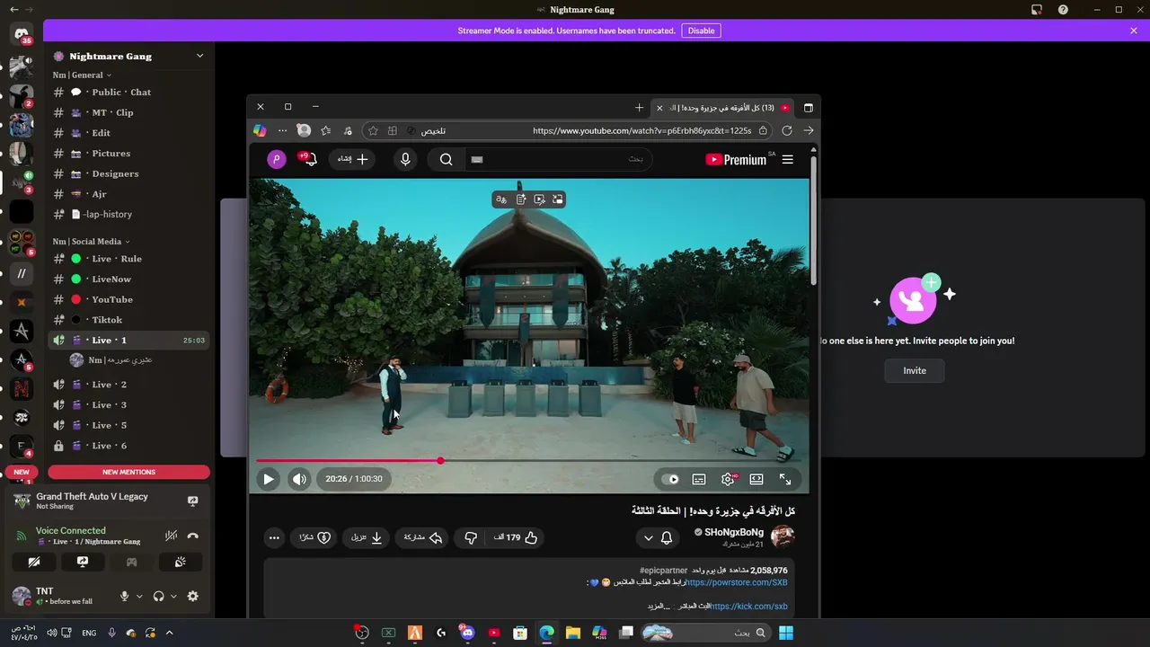Open YouTube hamburger guide menu
1150x647 pixels.
tap(788, 159)
